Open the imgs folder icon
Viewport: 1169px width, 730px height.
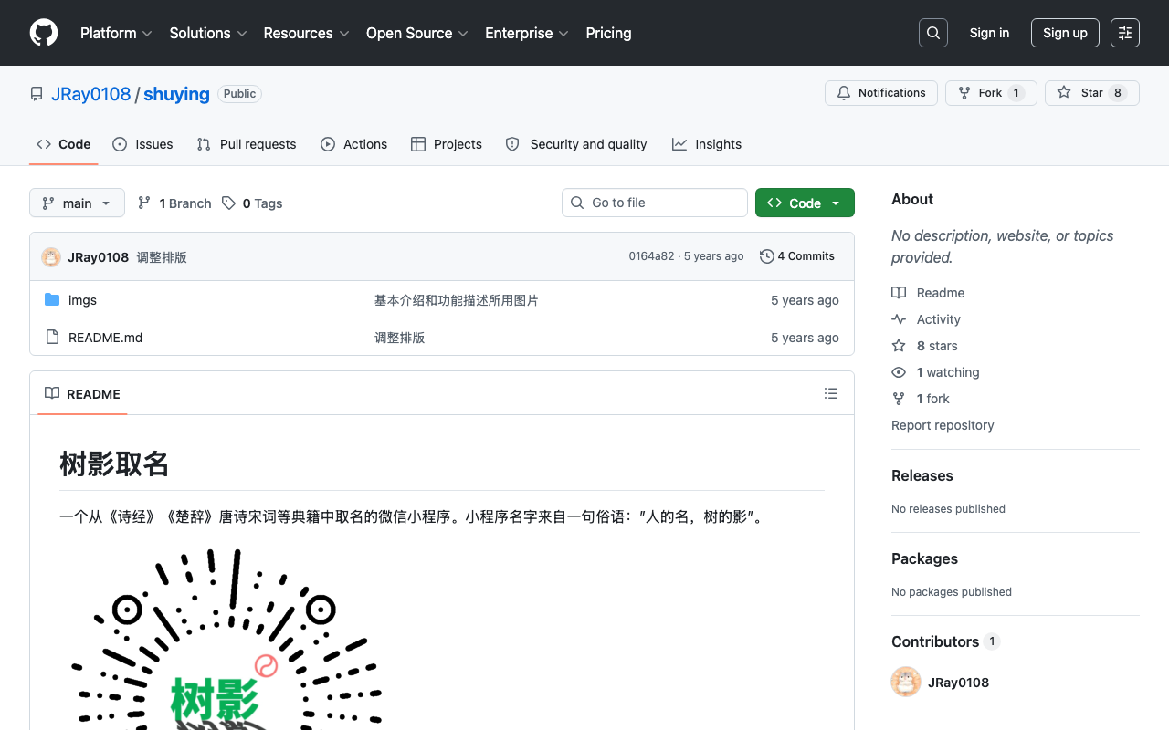pyautogui.click(x=52, y=300)
